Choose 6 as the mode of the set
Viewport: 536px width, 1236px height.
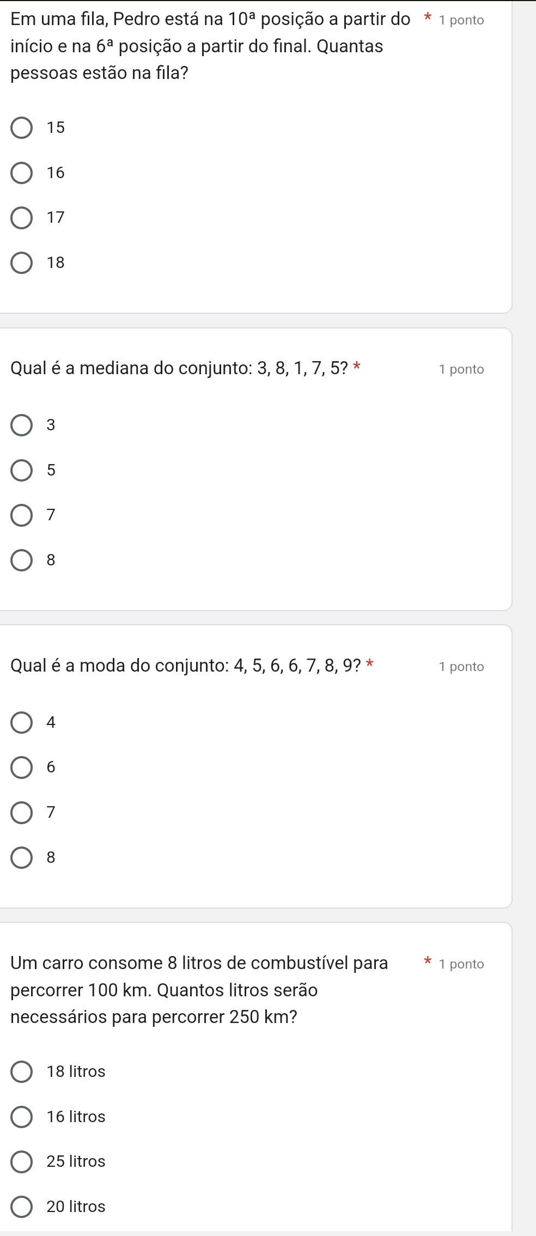[x=22, y=768]
